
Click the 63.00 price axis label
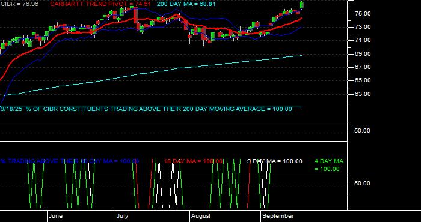pos(363,94)
